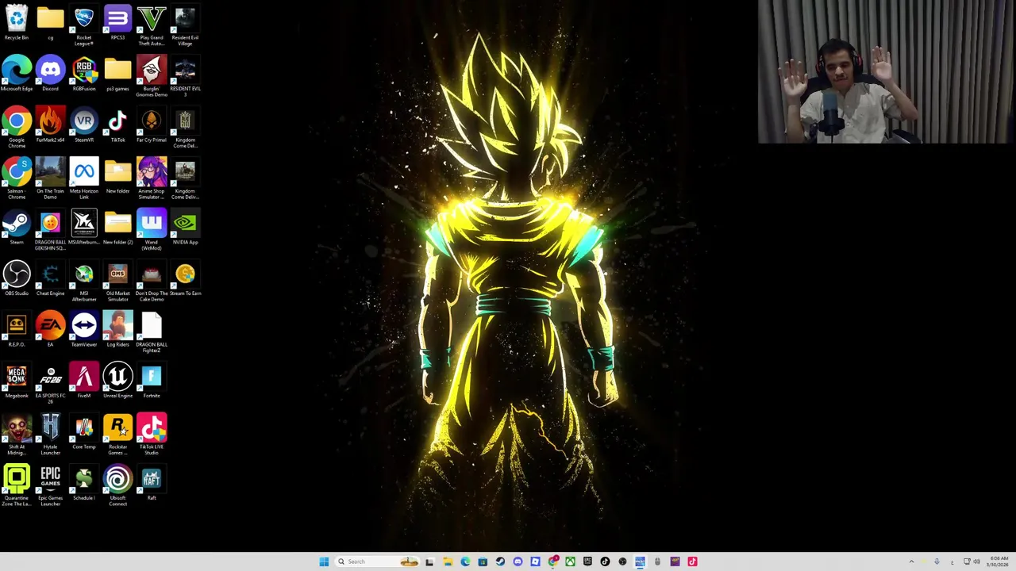Viewport: 1016px width, 571px height.
Task: Launch Unreal Engine desktop shortcut
Action: click(117, 381)
